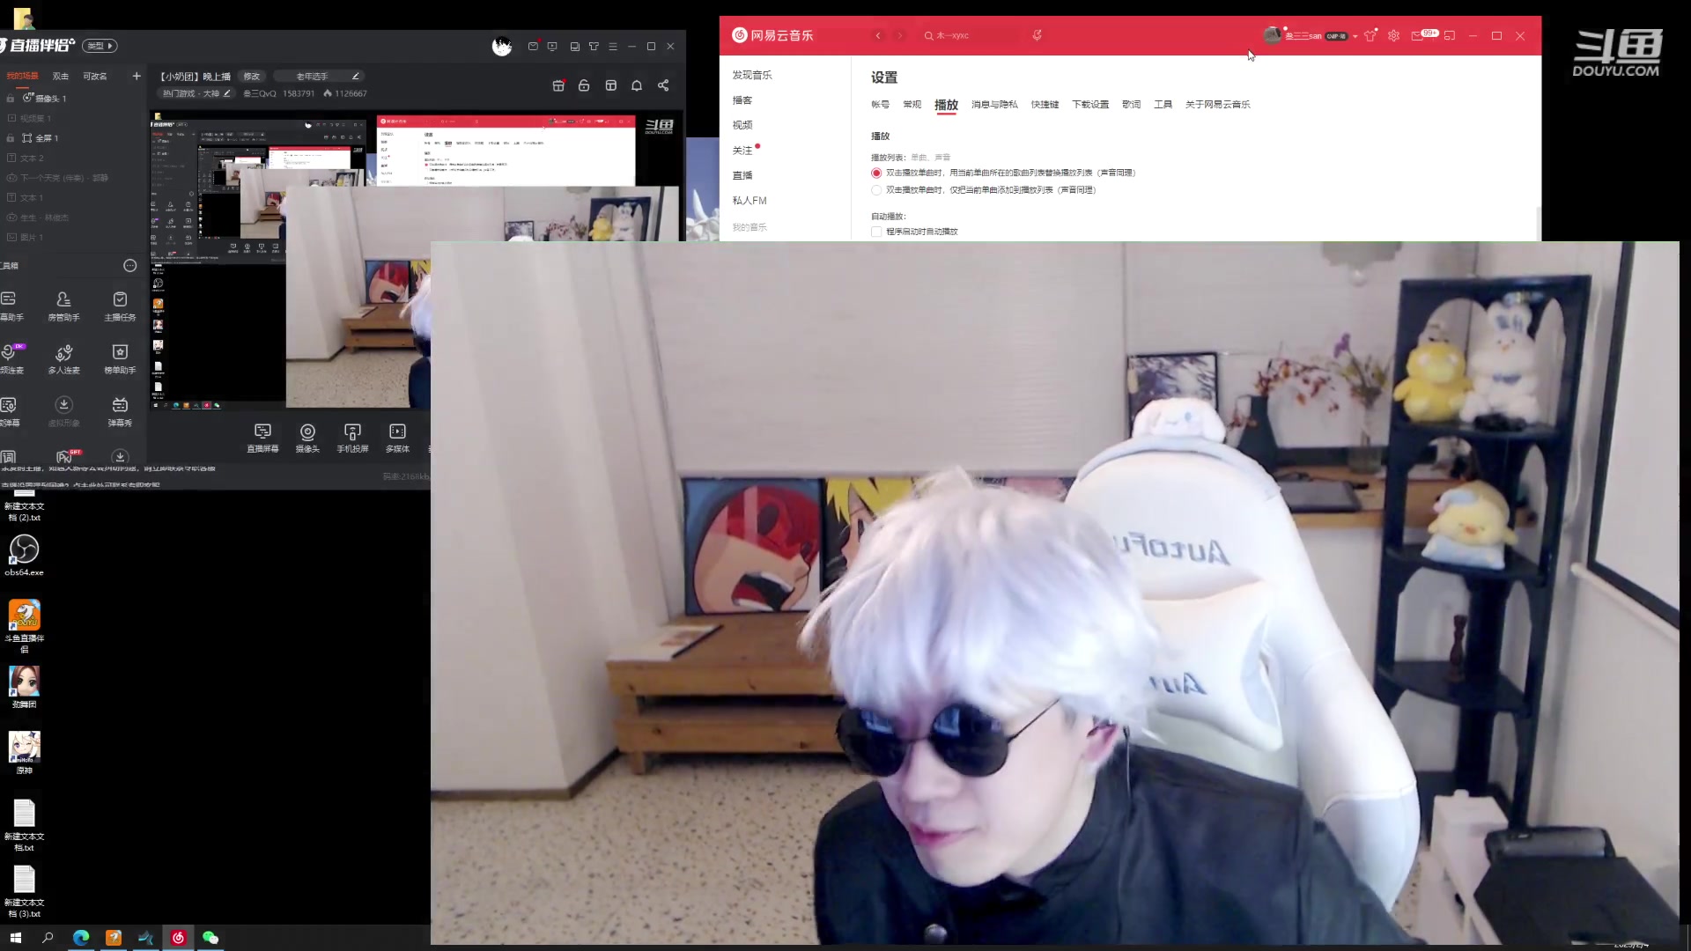Select second radio option adding song to playlist

click(876, 190)
